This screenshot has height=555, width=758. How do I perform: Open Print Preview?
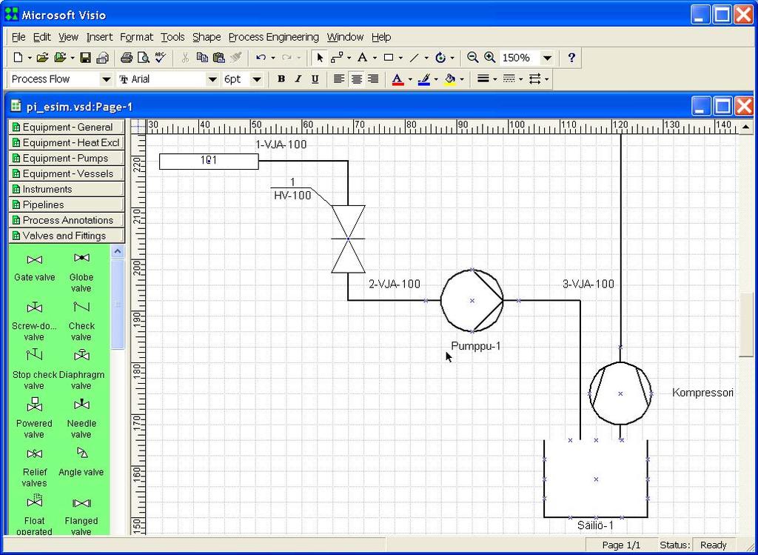click(144, 58)
